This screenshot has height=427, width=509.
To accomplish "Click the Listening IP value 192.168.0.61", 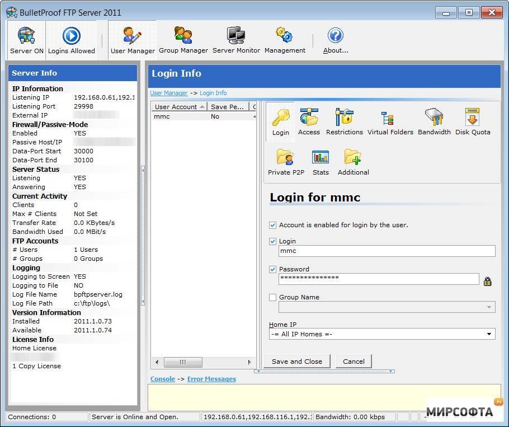I will pyautogui.click(x=104, y=97).
